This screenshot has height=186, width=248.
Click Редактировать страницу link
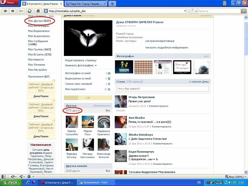pos(81,60)
